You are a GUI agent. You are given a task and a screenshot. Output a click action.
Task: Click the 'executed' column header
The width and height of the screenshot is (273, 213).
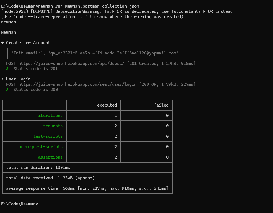(x=107, y=105)
